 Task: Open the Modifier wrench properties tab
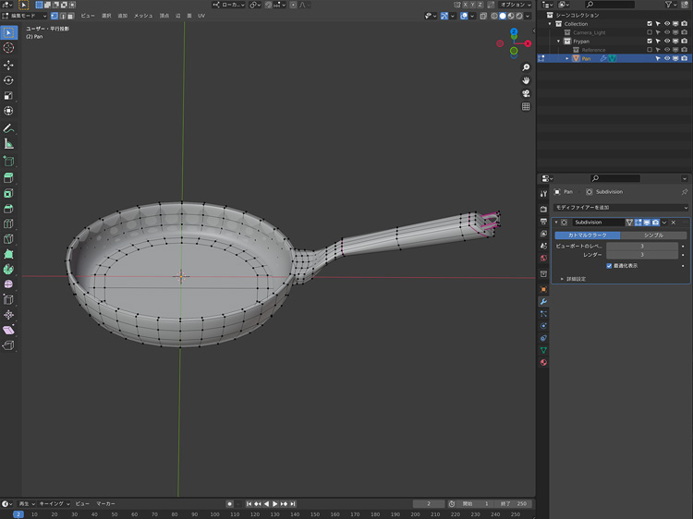click(x=543, y=302)
